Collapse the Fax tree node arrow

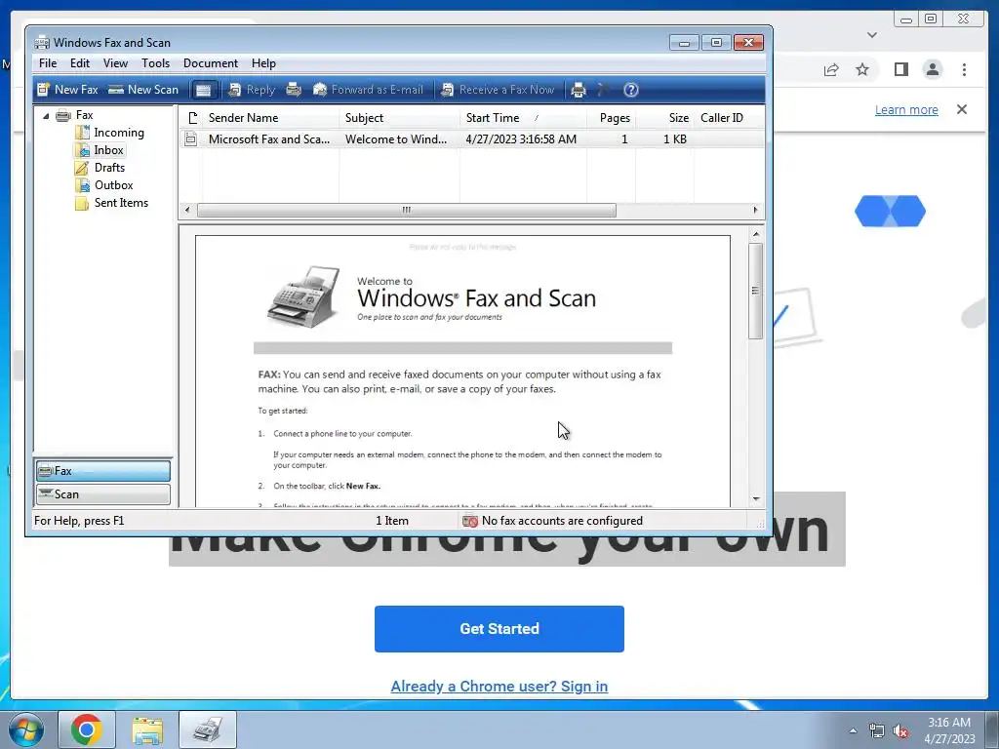46,116
